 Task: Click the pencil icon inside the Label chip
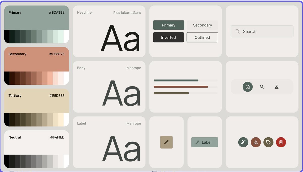pyautogui.click(x=197, y=142)
